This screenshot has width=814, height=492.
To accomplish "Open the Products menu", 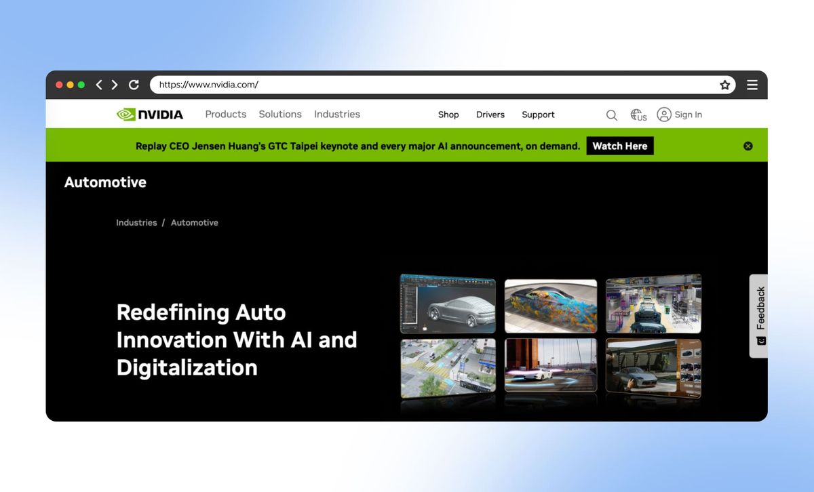I will [226, 115].
